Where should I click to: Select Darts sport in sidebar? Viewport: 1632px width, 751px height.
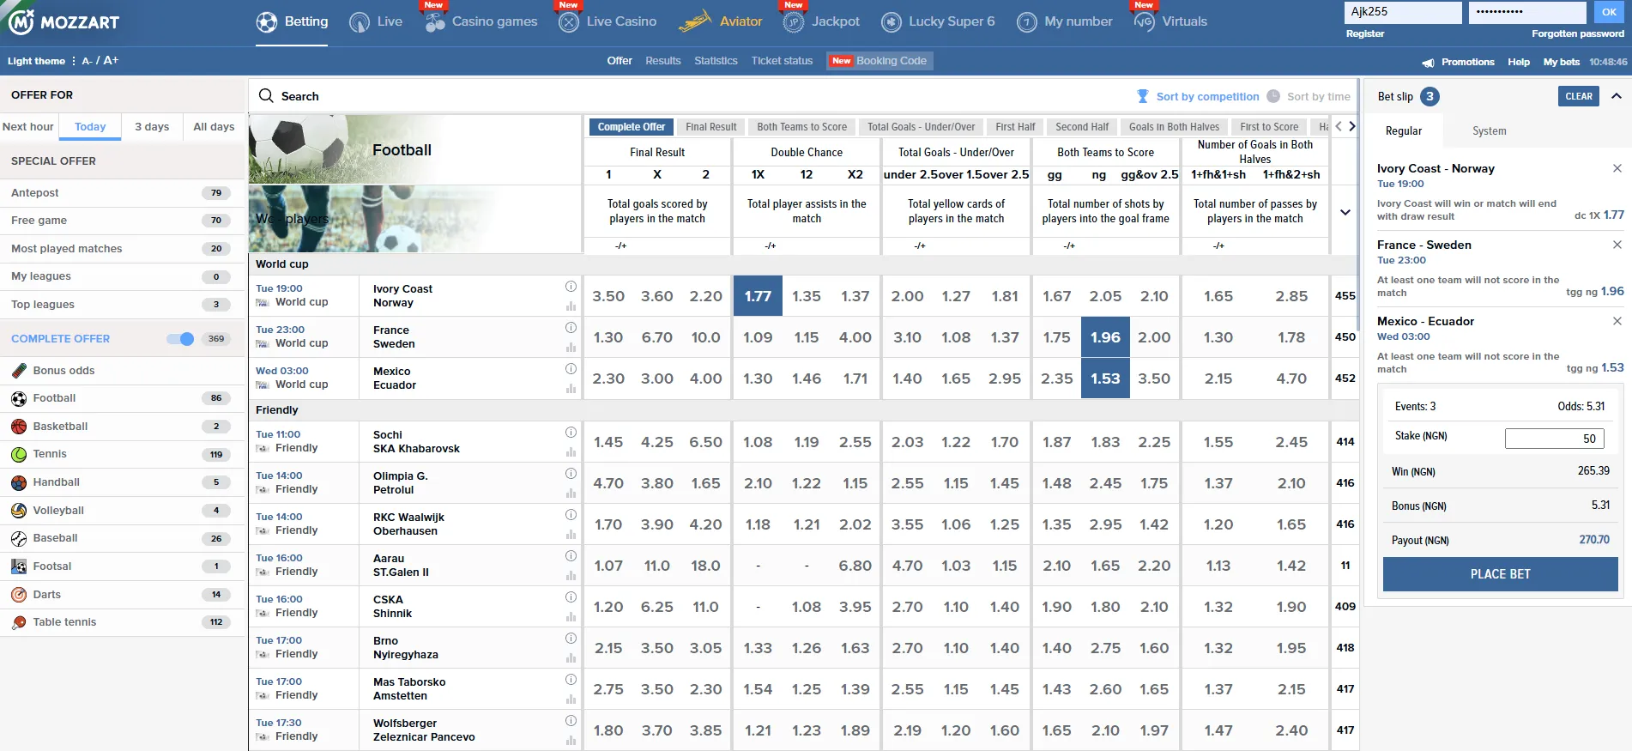[x=123, y=595]
